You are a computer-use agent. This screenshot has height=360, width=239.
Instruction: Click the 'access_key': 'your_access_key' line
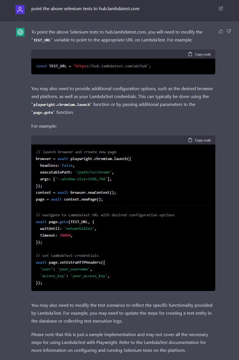pyautogui.click(x=75, y=276)
